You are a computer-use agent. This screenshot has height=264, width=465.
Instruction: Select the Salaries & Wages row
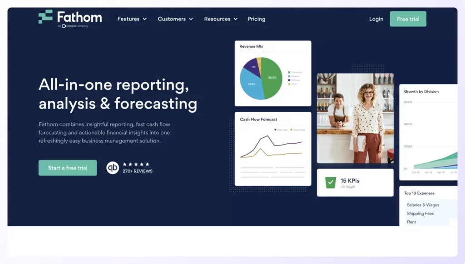(430, 205)
